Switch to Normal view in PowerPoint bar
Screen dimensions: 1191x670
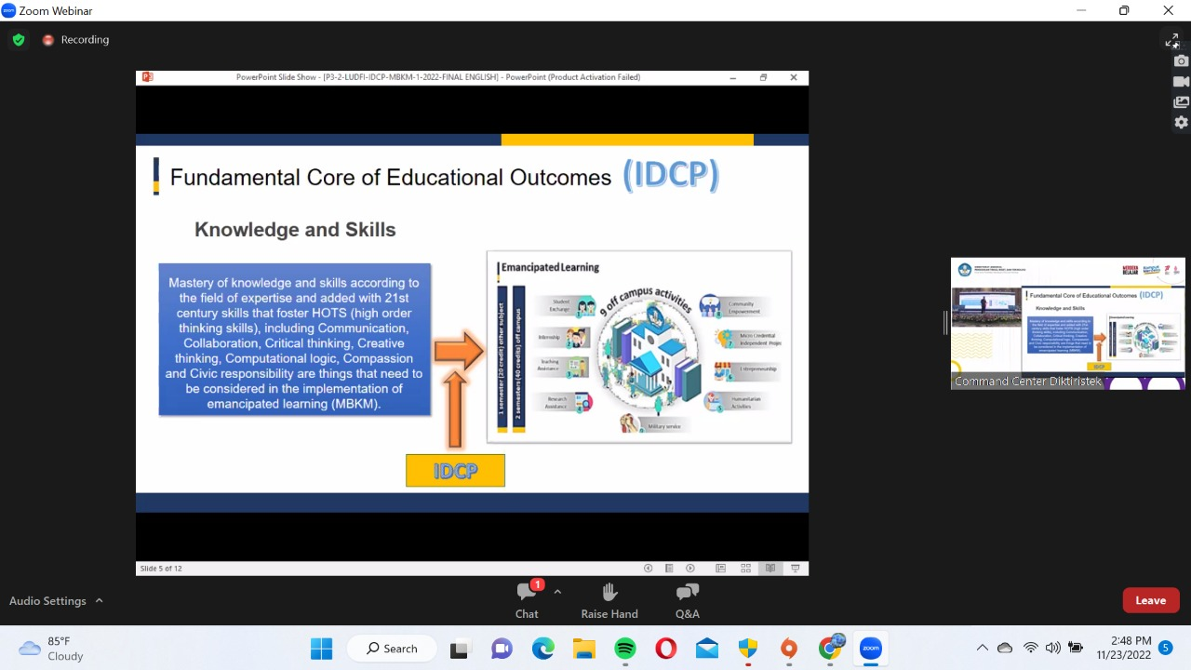[720, 569]
